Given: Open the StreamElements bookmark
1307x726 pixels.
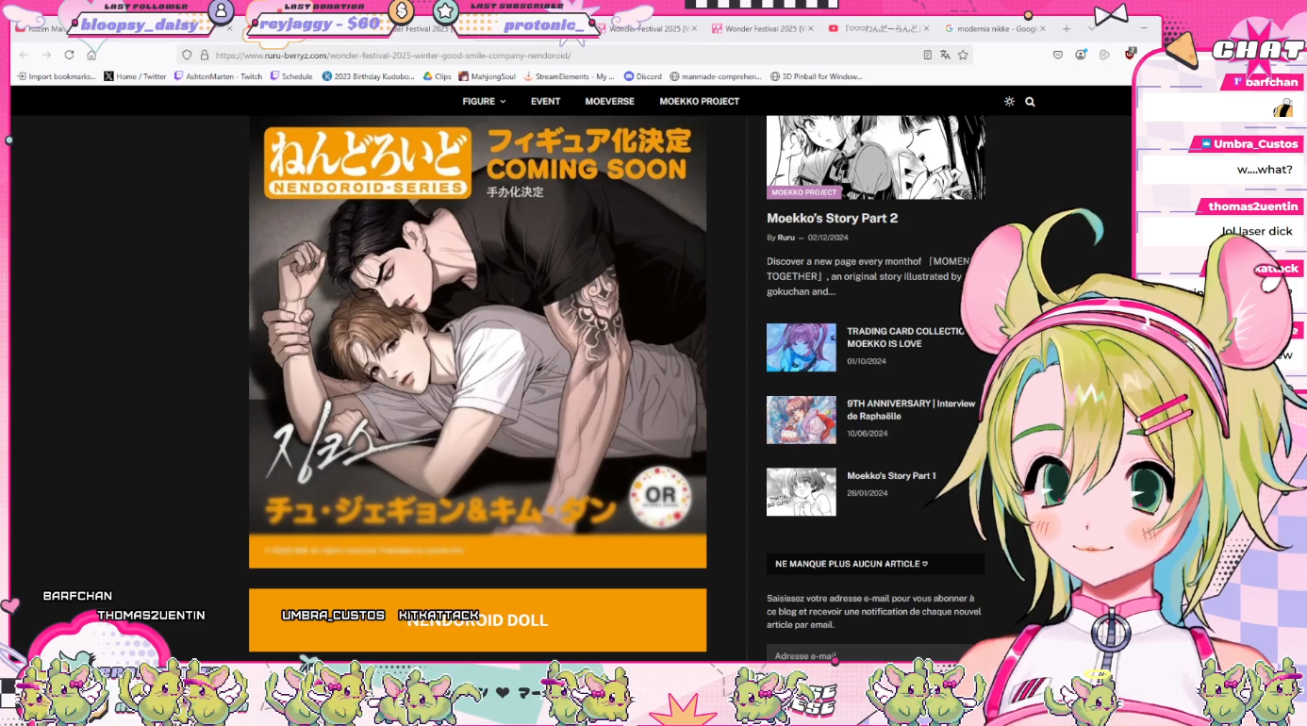Looking at the screenshot, I should click(x=569, y=76).
